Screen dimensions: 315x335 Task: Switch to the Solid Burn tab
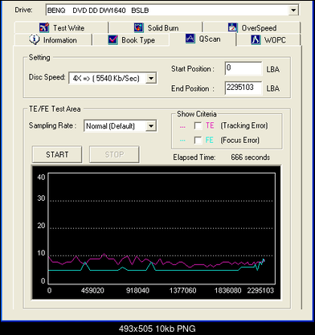click(156, 27)
